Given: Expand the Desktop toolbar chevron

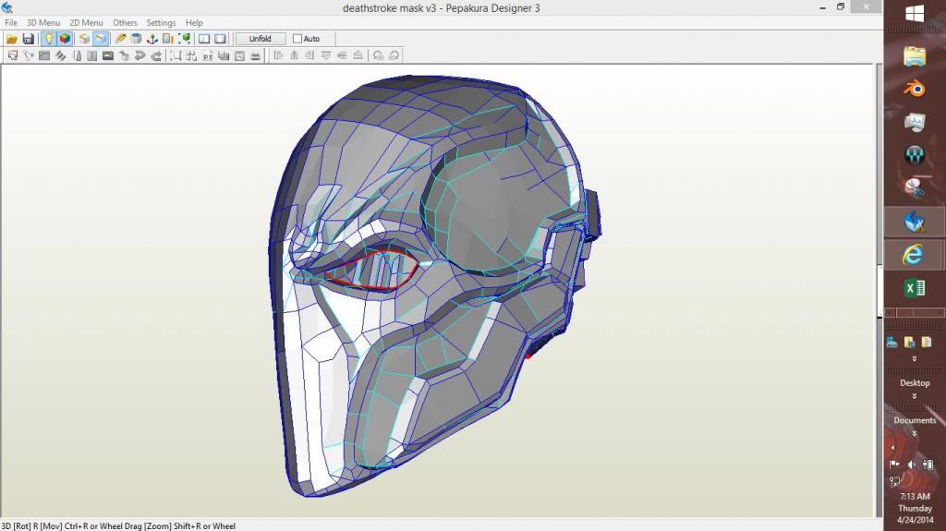Looking at the screenshot, I should coord(914,396).
